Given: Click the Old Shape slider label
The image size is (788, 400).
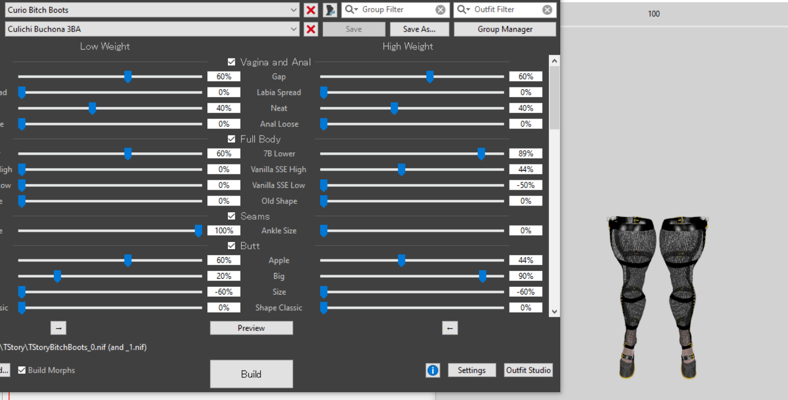Looking at the screenshot, I should [x=279, y=201].
